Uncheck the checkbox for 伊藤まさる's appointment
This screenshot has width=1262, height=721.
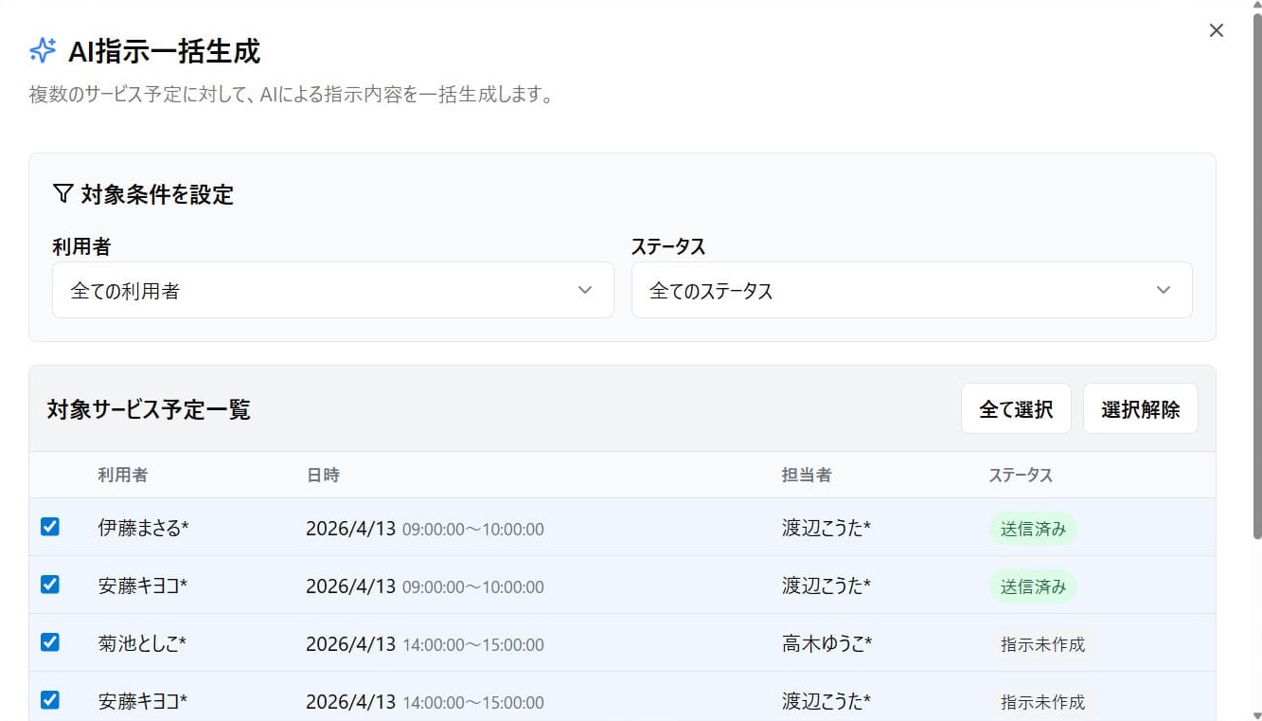coord(49,528)
